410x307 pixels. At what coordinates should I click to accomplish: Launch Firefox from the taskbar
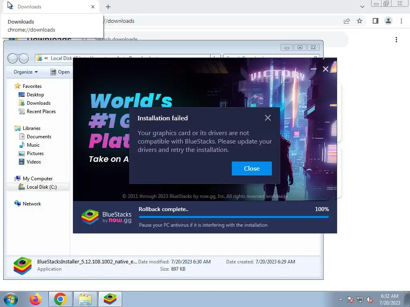(x=36, y=299)
